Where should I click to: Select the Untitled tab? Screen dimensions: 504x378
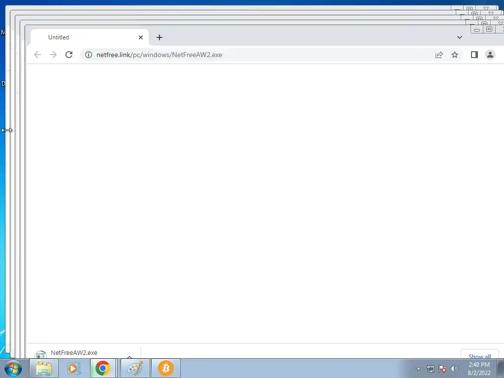click(90, 37)
